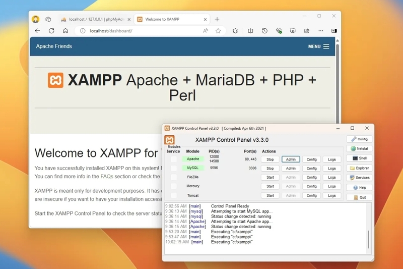Viewport: 403px width, 269px height.
Task: Open XAMPP Config with the wrench icon
Action: point(359,139)
